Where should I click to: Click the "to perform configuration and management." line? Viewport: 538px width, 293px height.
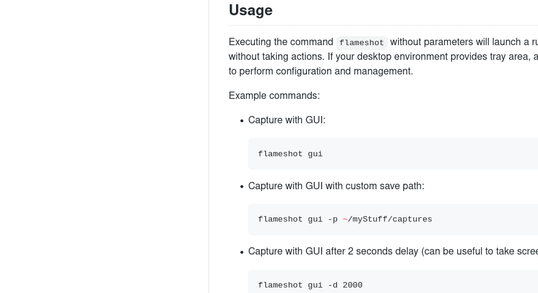point(320,71)
